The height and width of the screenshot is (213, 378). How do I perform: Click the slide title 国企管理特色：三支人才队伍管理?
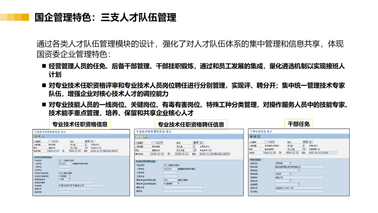click(105, 18)
